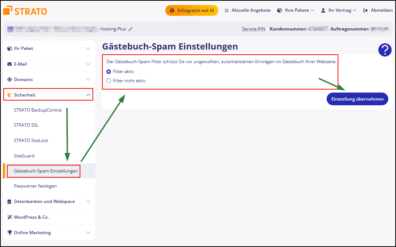This screenshot has height=247, width=396.
Task: Select the Filter nicht aktiv radio button
Action: click(108, 80)
